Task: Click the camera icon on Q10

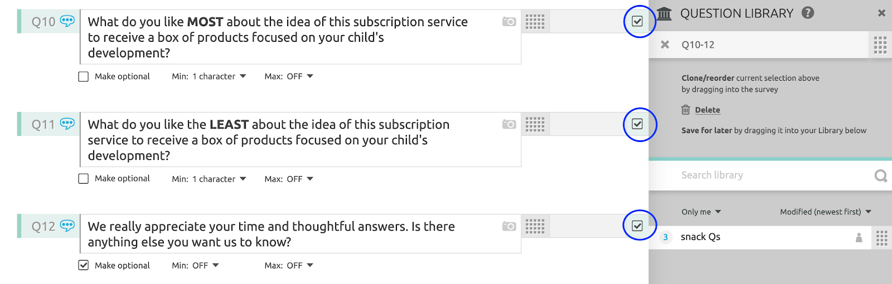Action: click(x=508, y=22)
